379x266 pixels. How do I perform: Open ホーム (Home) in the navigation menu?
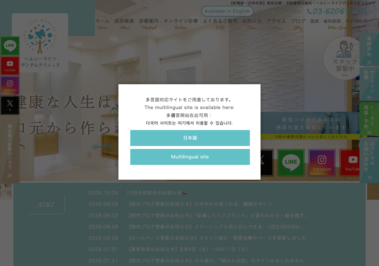point(102,24)
